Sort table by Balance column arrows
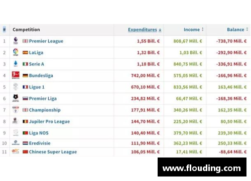This screenshot has width=251, height=181. [x=247, y=29]
